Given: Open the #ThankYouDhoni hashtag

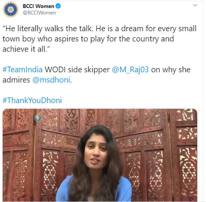Looking at the screenshot, I should tap(32, 100).
